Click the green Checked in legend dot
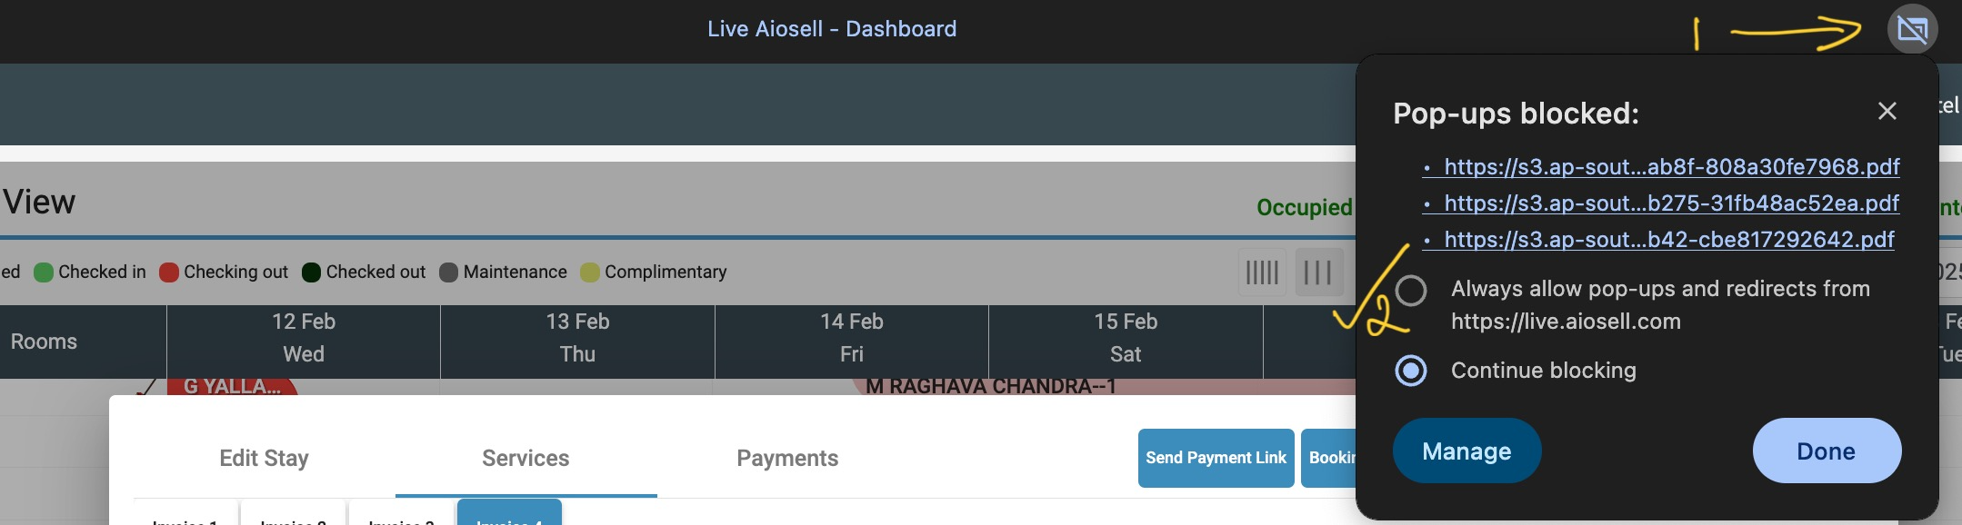 click(44, 272)
